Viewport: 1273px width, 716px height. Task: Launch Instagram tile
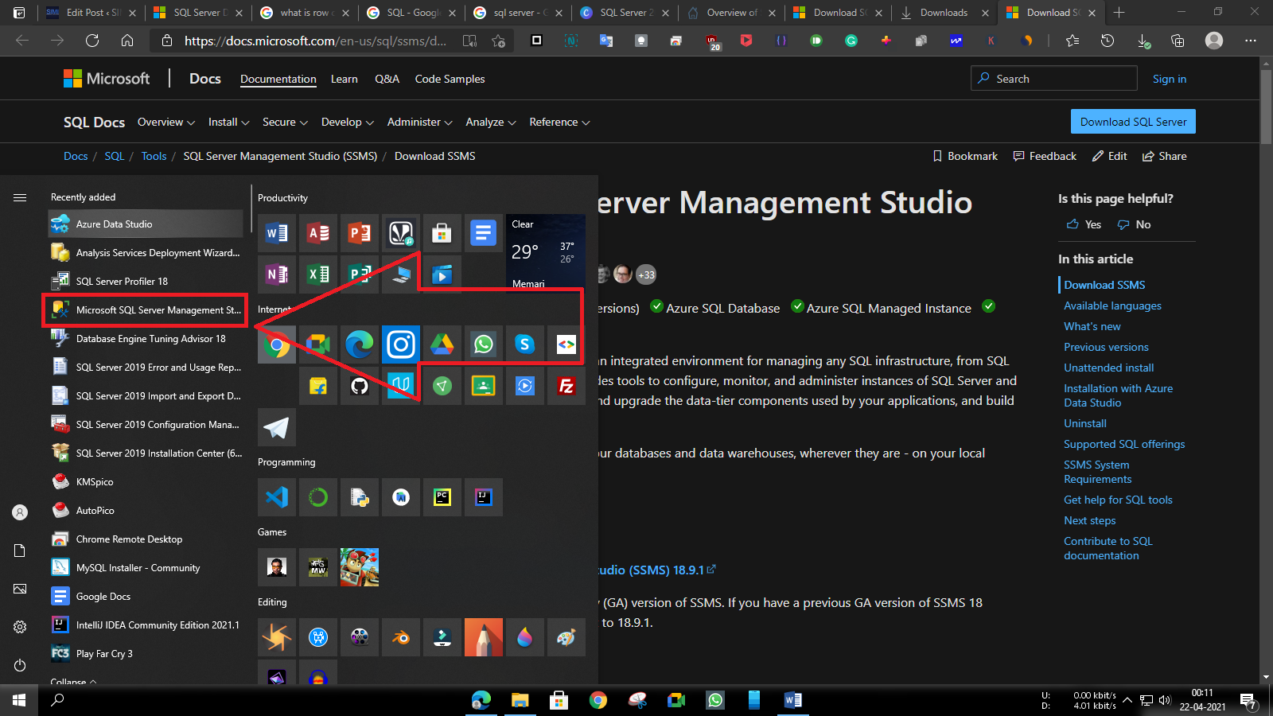pyautogui.click(x=401, y=344)
